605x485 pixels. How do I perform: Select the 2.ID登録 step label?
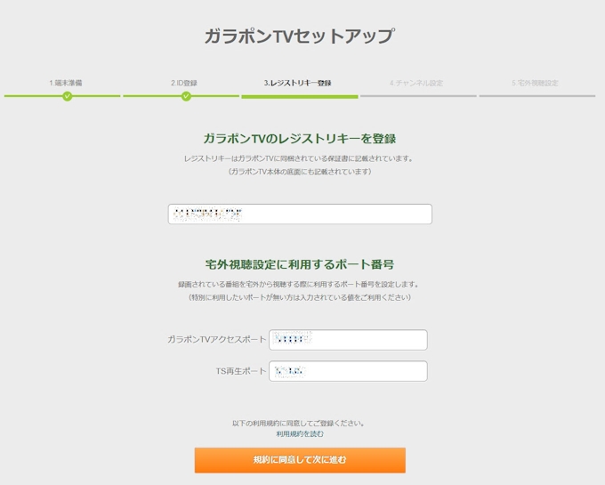tap(184, 83)
